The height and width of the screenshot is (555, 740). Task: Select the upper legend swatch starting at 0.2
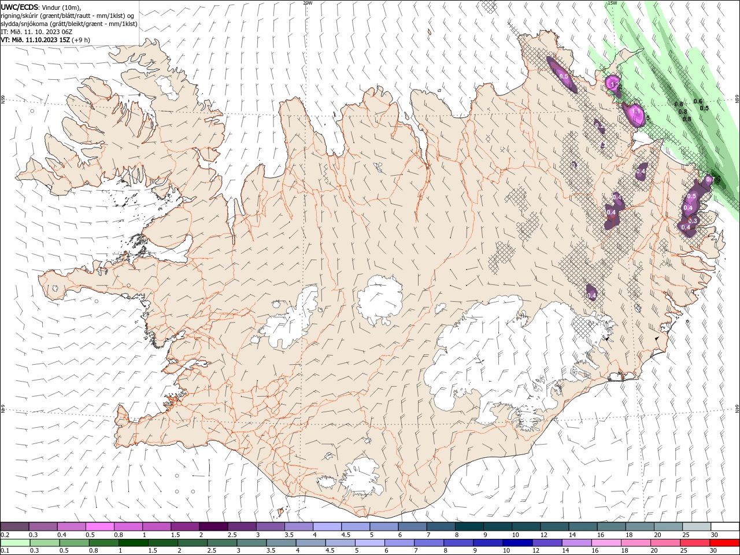14,526
